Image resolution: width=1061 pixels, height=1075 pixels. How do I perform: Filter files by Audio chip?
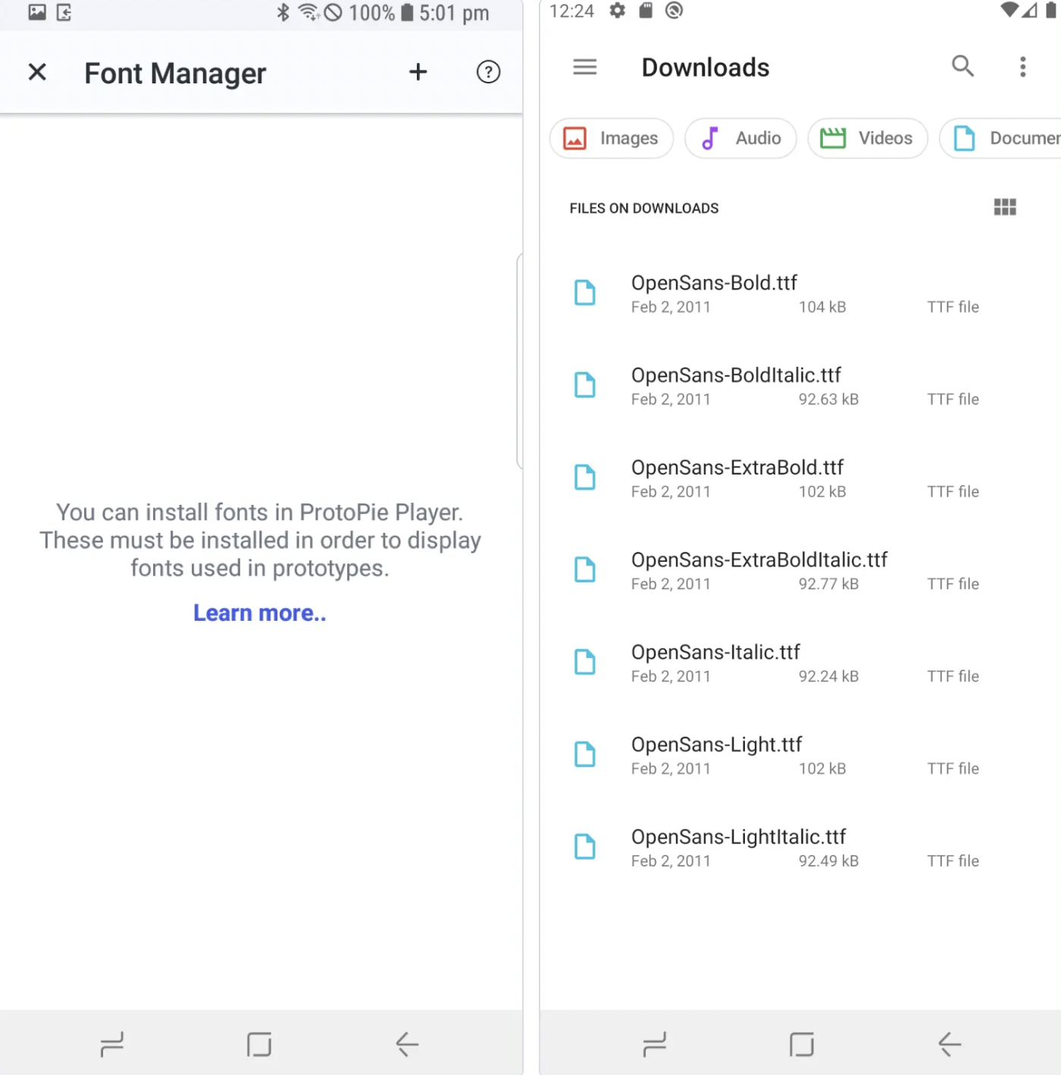coord(740,139)
